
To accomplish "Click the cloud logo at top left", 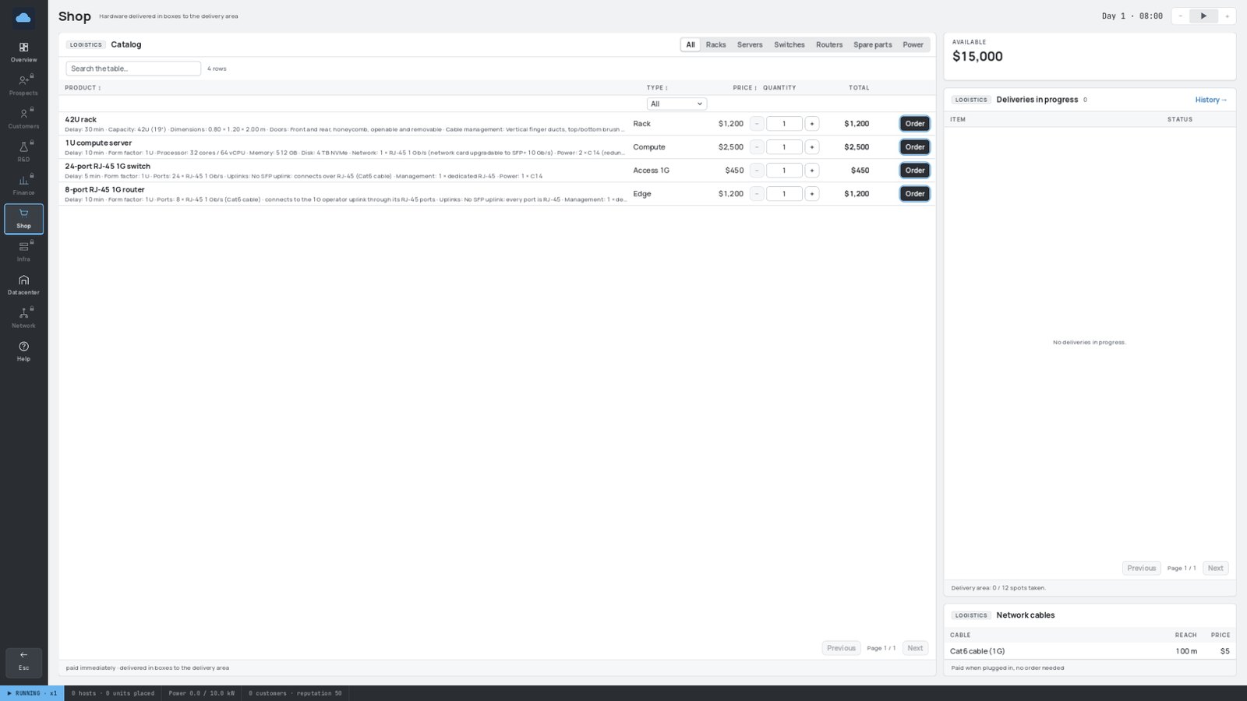I will (23, 17).
